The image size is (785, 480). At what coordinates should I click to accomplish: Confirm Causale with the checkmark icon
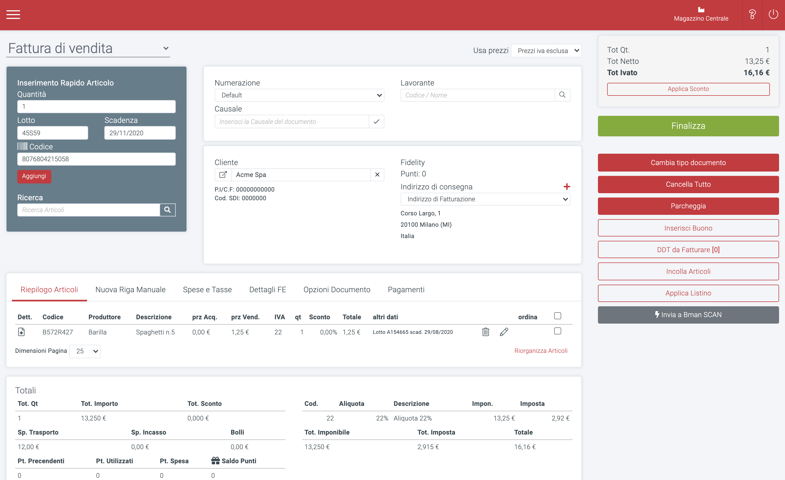(x=376, y=121)
